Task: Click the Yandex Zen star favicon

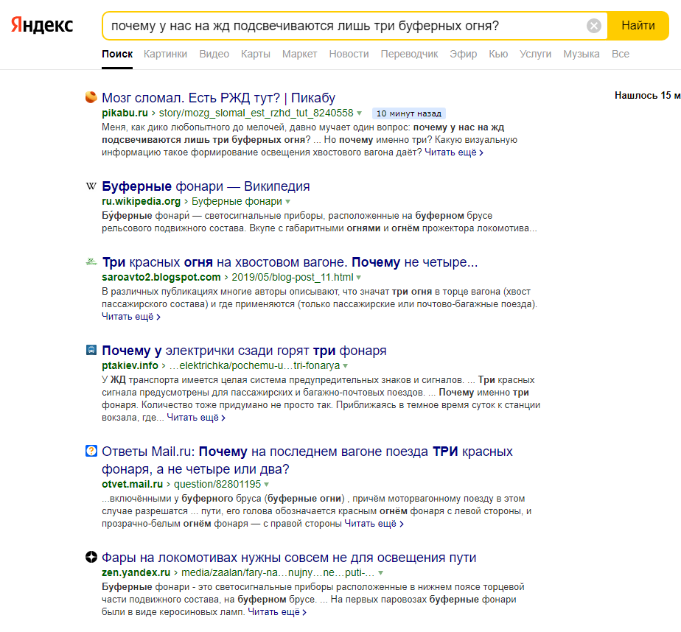Action: coord(91,557)
